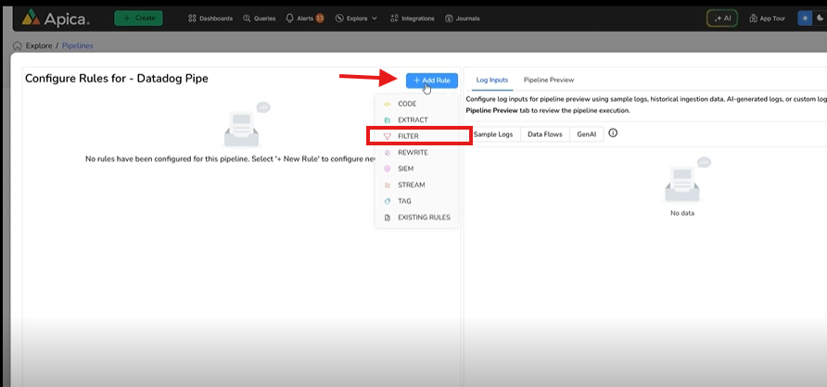Open the Journals menu
Viewport: 827px width, 387px height.
point(463,18)
